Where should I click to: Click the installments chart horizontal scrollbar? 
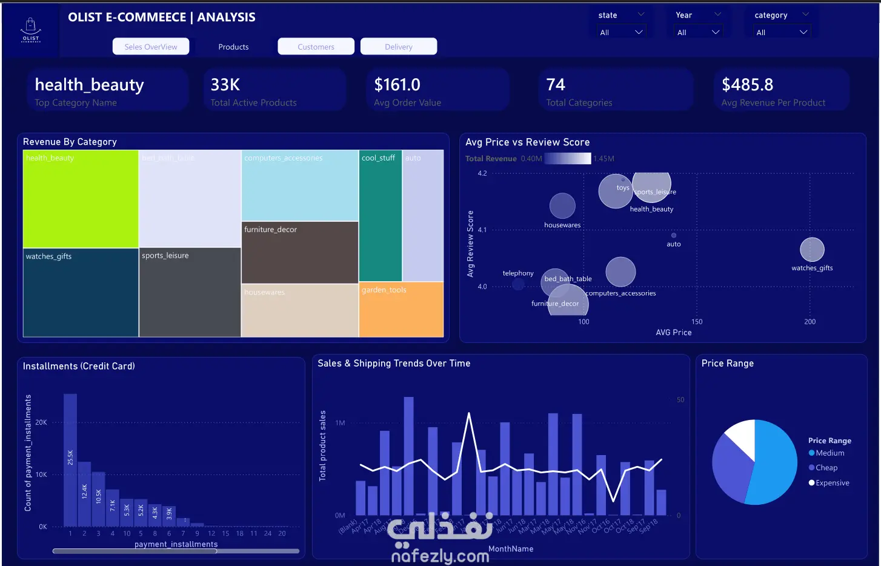click(x=176, y=551)
